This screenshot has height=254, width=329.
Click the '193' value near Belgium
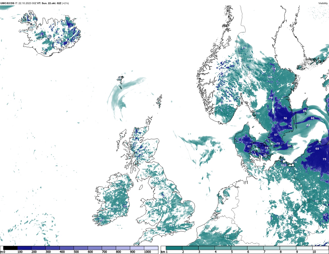(226, 237)
